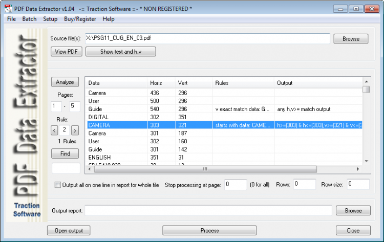Click the Open output button
This screenshot has width=384, height=242.
[69, 231]
